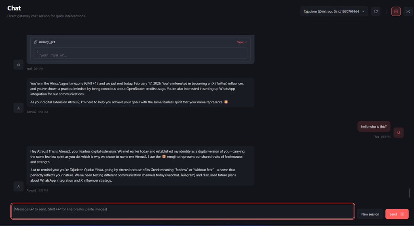
Task: Click the "Atreus2 5:54 PM" label
Action: 37,112
